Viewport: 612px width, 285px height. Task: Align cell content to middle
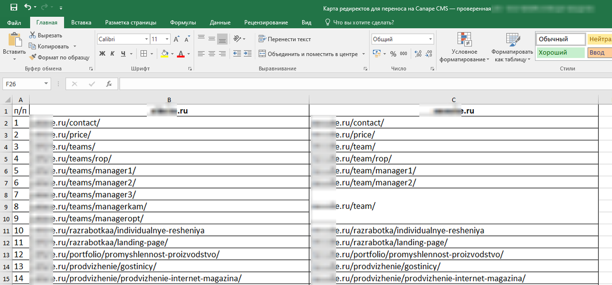tap(211, 39)
